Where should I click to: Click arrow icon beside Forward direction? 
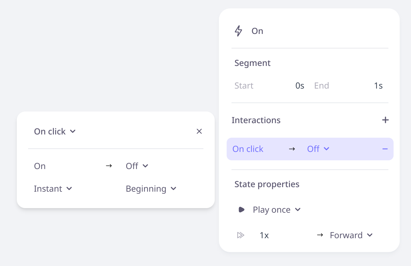pyautogui.click(x=320, y=235)
